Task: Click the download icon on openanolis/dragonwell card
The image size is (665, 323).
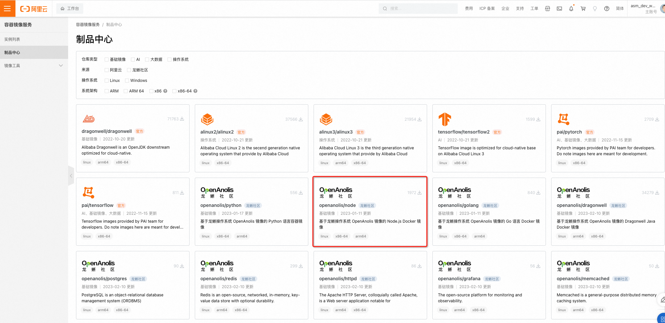Action: pos(657,193)
